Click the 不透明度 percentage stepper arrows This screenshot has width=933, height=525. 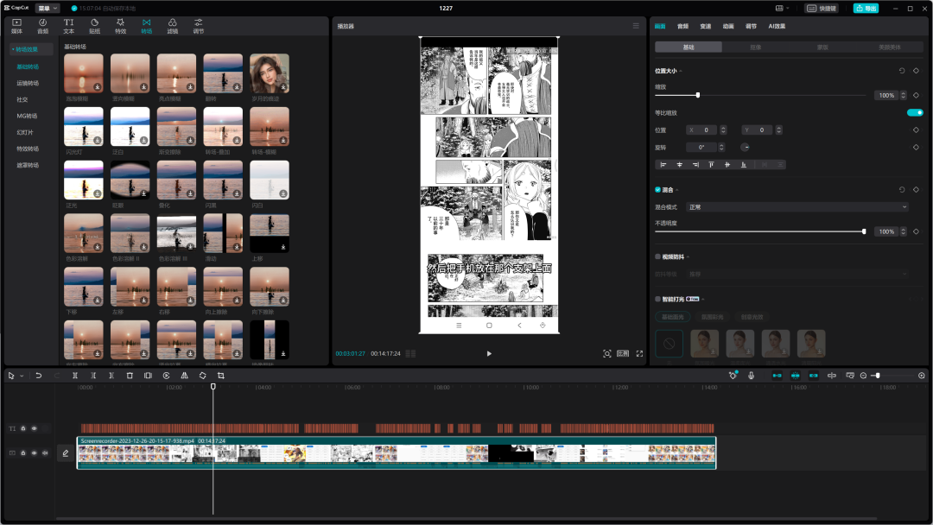pos(904,231)
